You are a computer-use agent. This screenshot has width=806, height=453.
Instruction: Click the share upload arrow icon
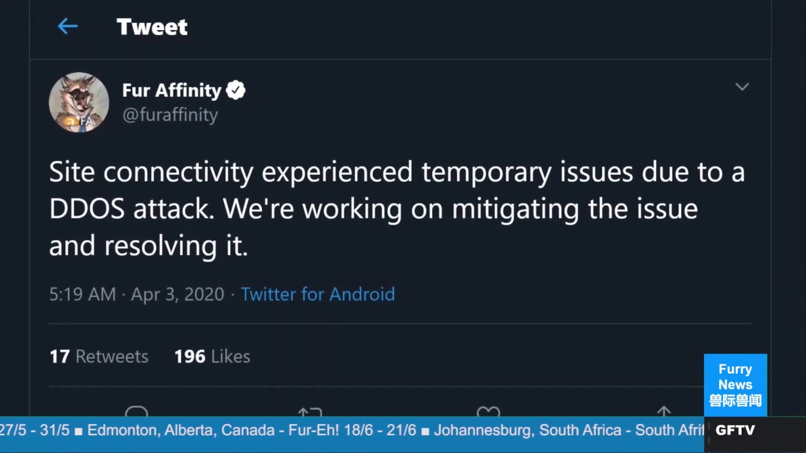664,411
